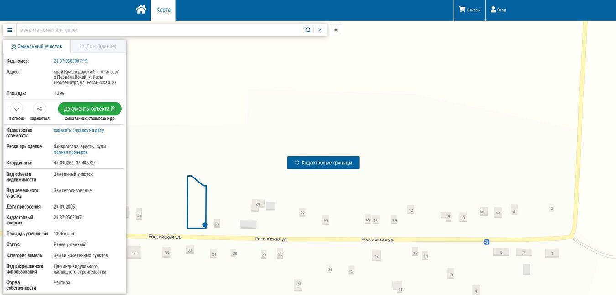Open favorites with the star button
The image size is (616, 295).
pyautogui.click(x=336, y=30)
